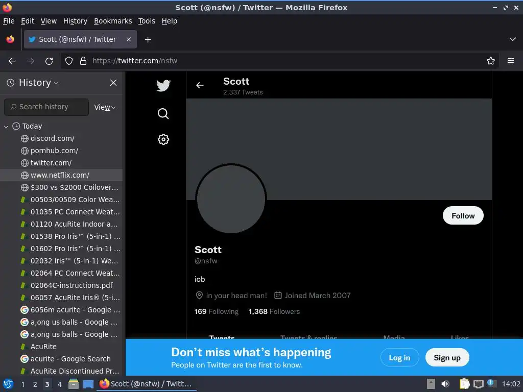Open Twitter settings gear icon

[x=163, y=139]
